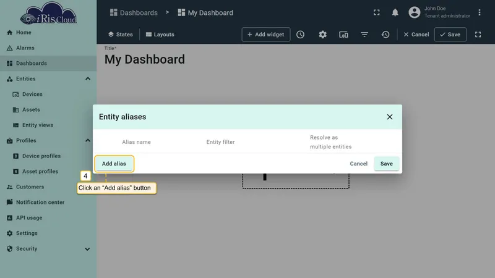Open Home in the sidebar
This screenshot has height=278, width=495.
48,33
